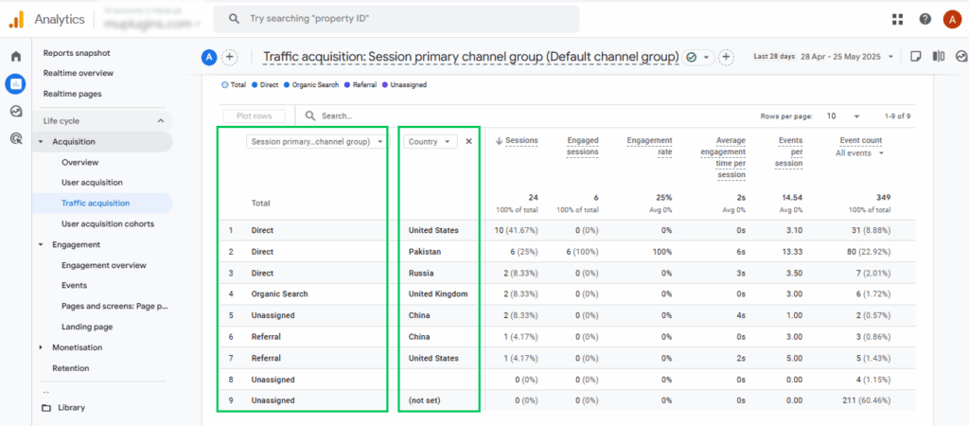Viewport: 969px width, 426px height.
Task: Remove the Country secondary dimension
Action: point(468,142)
